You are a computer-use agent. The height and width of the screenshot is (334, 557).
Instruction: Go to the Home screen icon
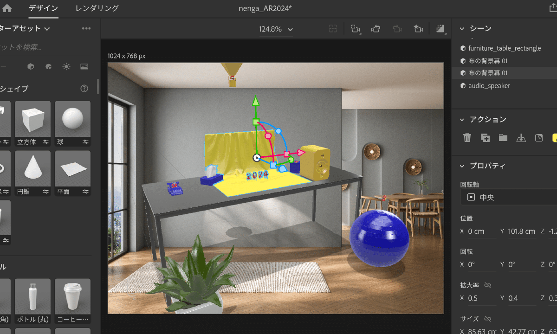click(x=7, y=8)
